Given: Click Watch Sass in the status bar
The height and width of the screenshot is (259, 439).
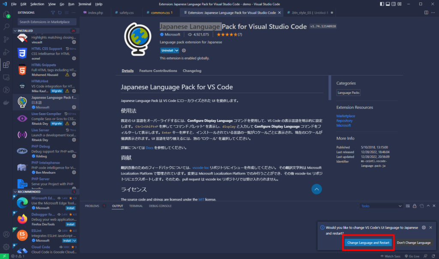Looking at the screenshot, I should pyautogui.click(x=391, y=256).
